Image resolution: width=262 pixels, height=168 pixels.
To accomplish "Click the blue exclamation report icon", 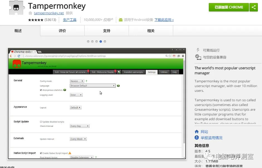I will pyautogui.click(x=197, y=138).
